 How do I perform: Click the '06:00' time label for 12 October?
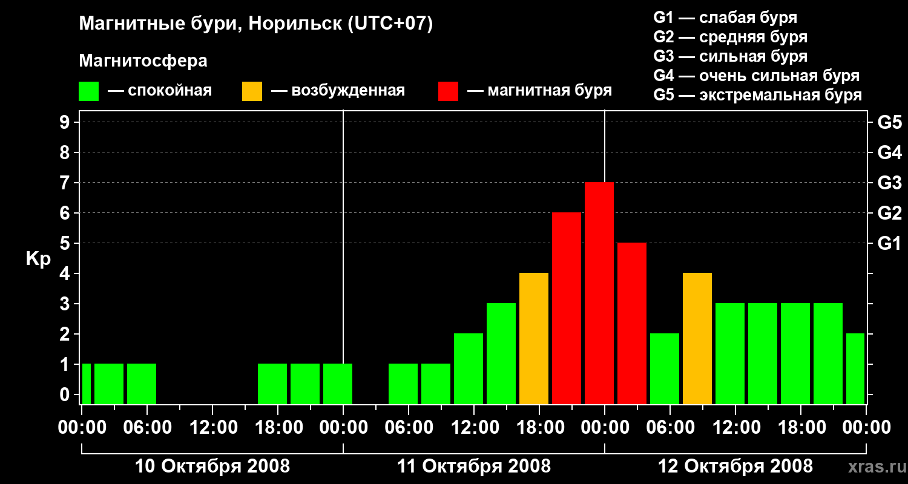669,427
